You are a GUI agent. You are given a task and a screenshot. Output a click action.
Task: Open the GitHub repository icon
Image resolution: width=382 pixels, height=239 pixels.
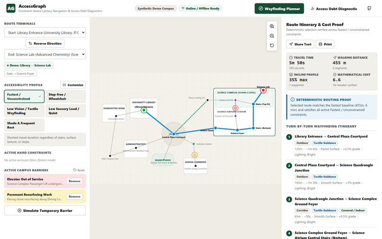pyautogui.click(x=369, y=9)
